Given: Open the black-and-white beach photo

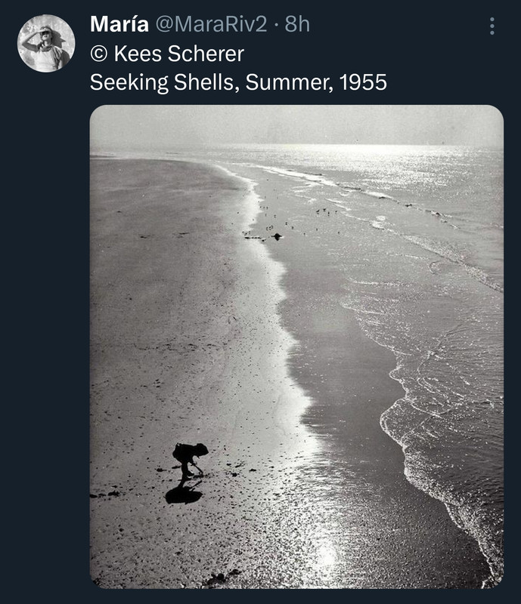Looking at the screenshot, I should pos(296,347).
